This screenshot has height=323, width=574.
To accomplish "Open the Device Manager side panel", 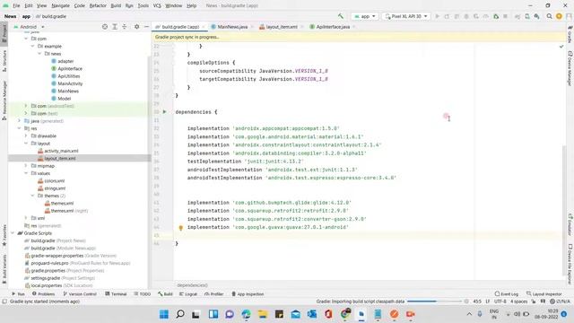I will coord(570,69).
